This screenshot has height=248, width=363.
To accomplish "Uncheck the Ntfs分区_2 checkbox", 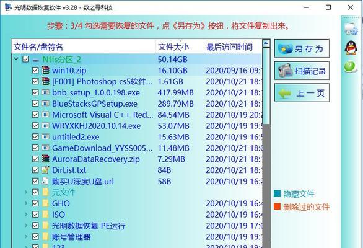I will click(25, 59).
